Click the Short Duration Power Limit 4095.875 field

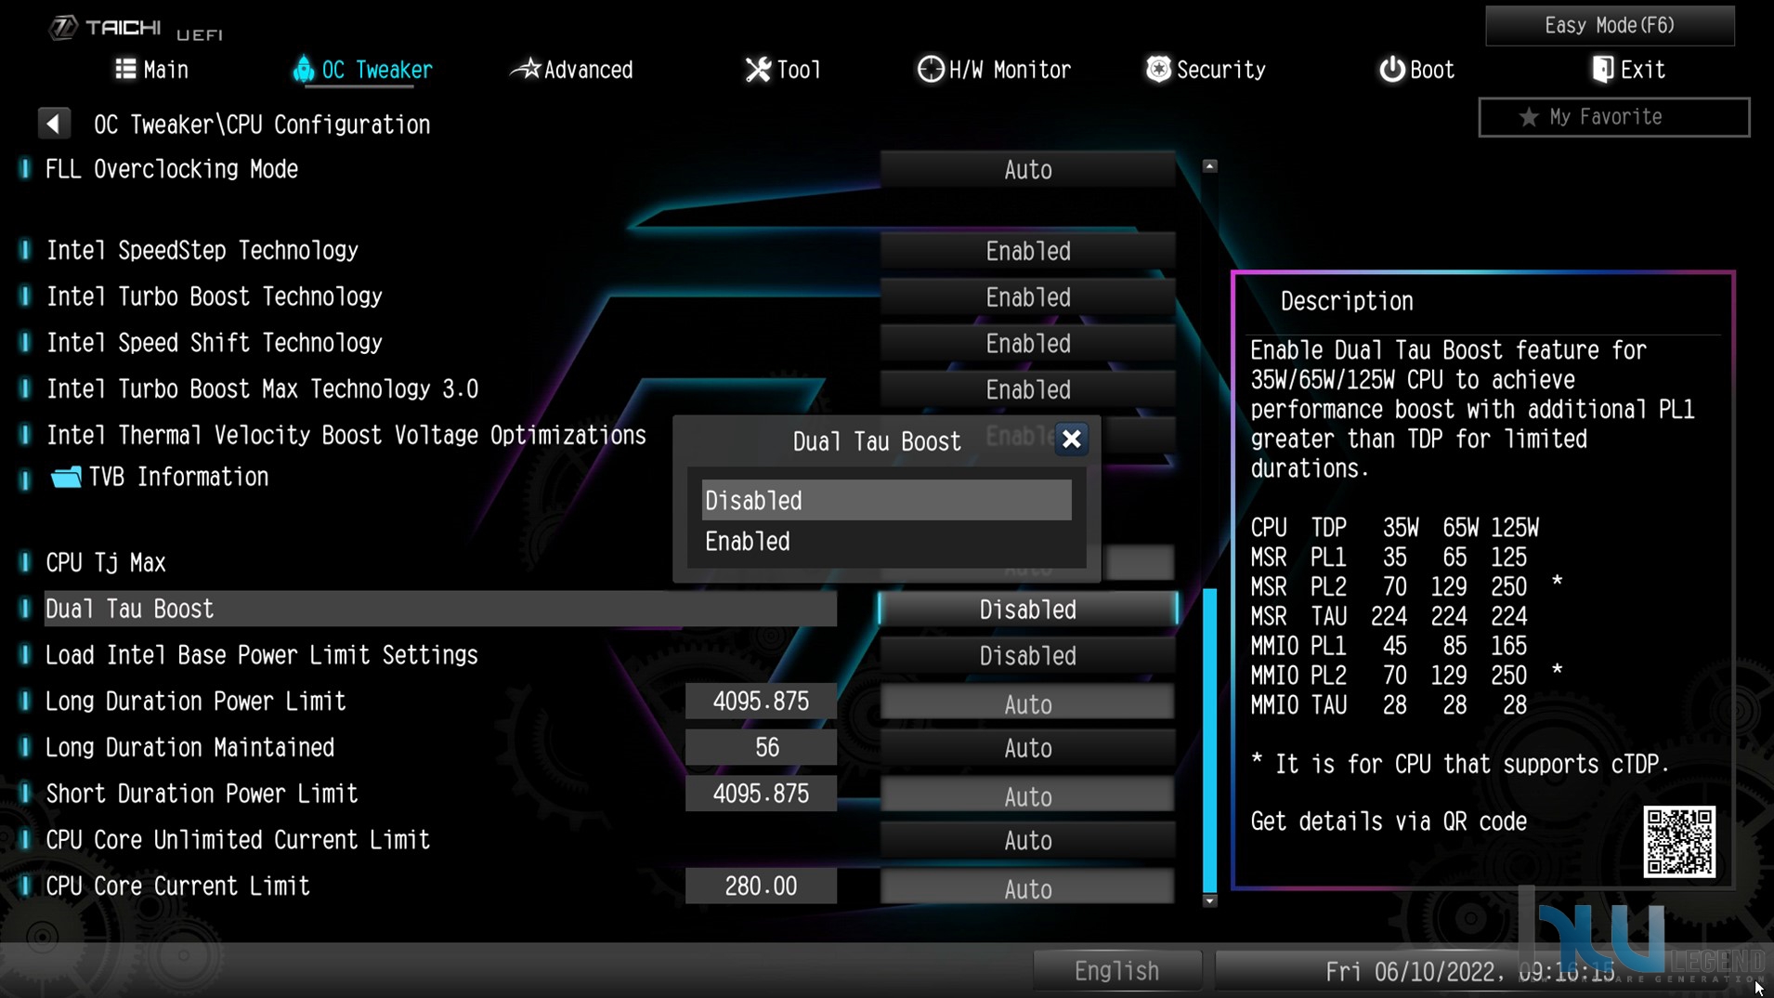click(761, 794)
